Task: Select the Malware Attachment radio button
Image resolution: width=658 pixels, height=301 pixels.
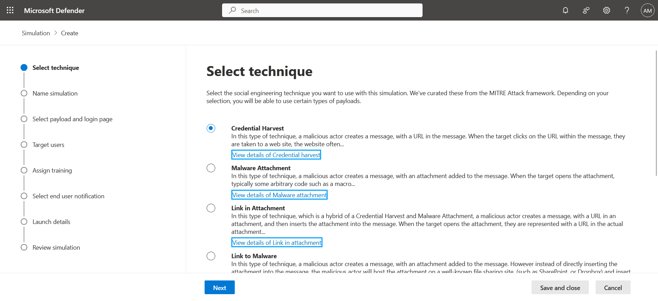Action: pos(211,168)
